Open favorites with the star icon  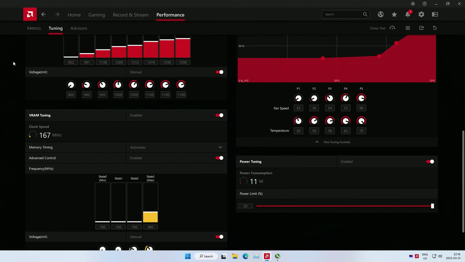(394, 14)
